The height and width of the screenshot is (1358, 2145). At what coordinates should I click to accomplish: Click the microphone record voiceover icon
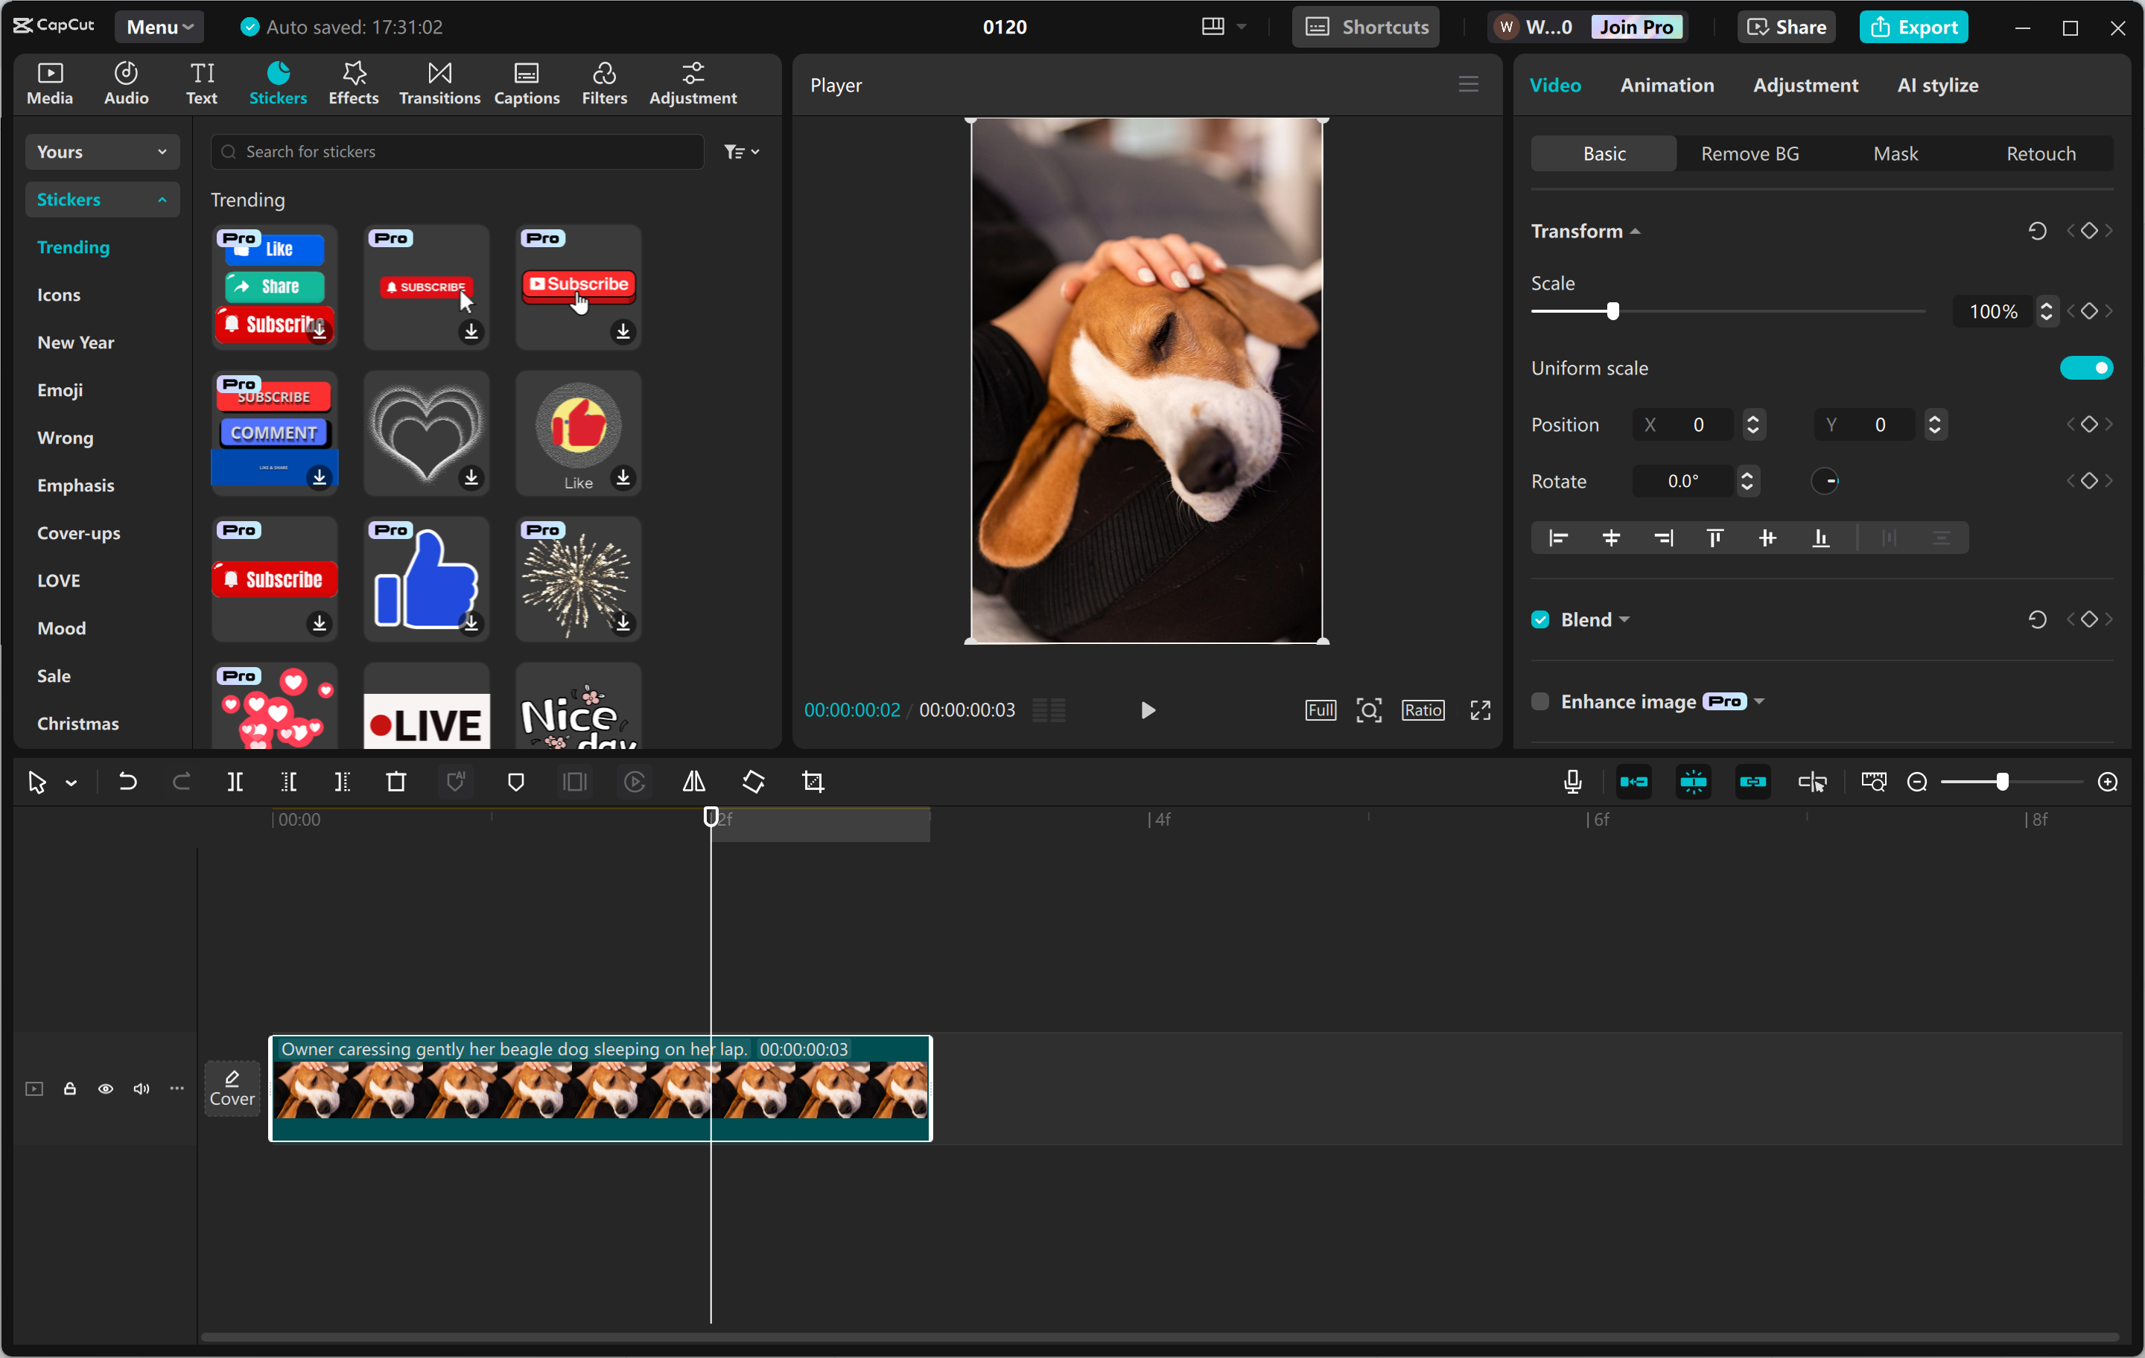1572,782
